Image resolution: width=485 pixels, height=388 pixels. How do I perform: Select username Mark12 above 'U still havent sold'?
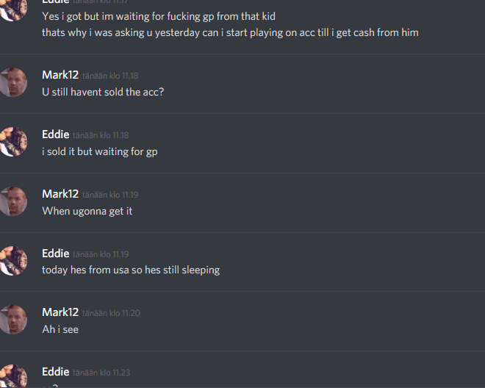pos(60,75)
